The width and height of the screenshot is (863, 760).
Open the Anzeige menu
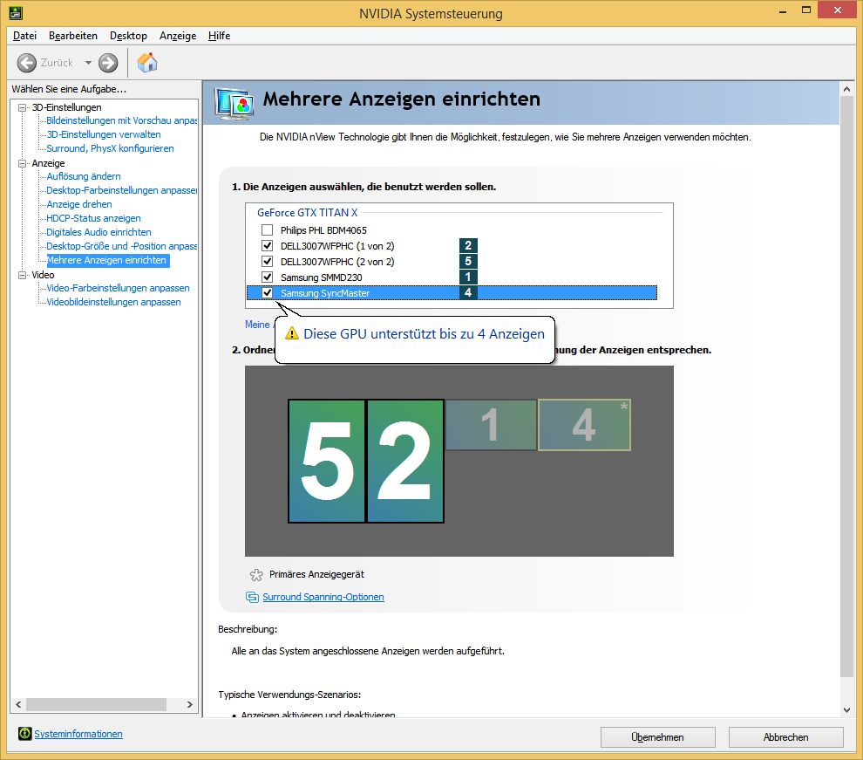pyautogui.click(x=178, y=36)
